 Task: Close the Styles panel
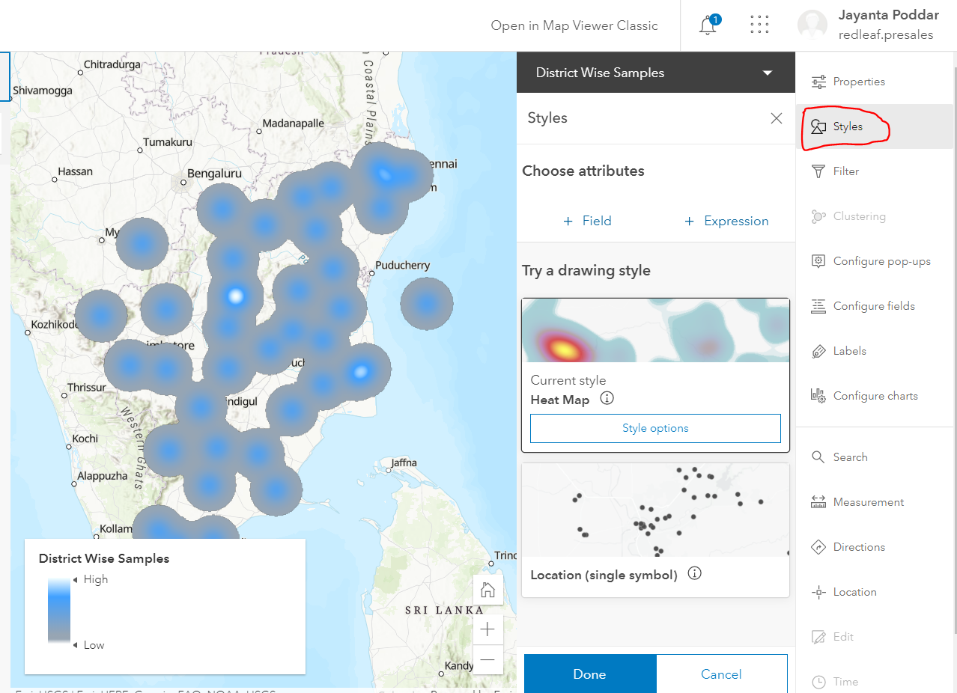[776, 117]
